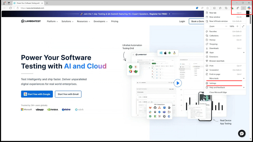Click the play button on the demo video
253x142 pixels.
point(178,83)
